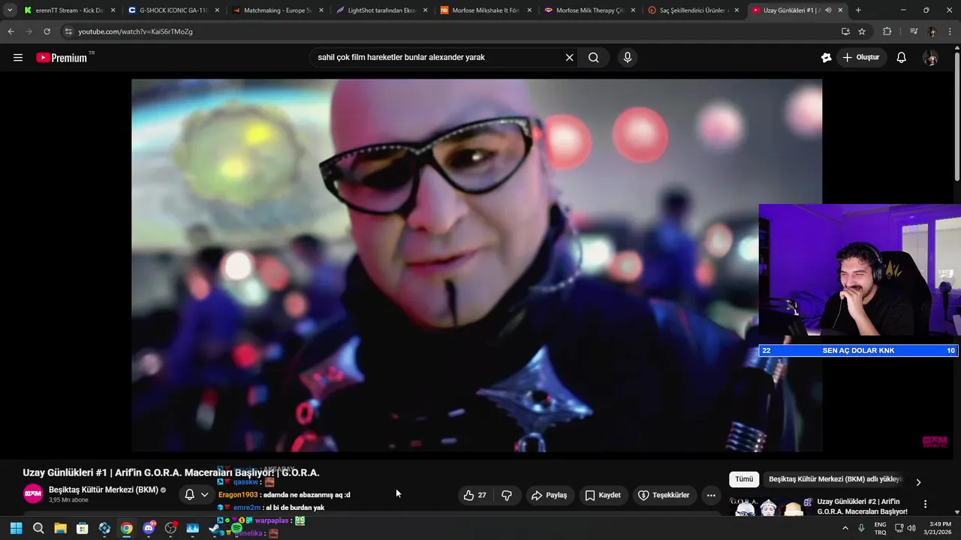961x540 pixels.
Task: Install app via address bar icon
Action: (x=845, y=31)
